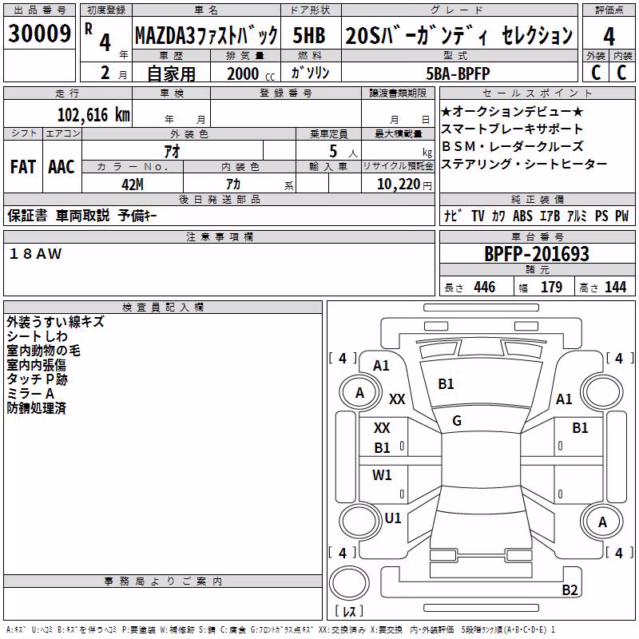Screen dimensions: 639x639
Task: Click 保証書 in later-shipped parts
Action: [x=27, y=216]
